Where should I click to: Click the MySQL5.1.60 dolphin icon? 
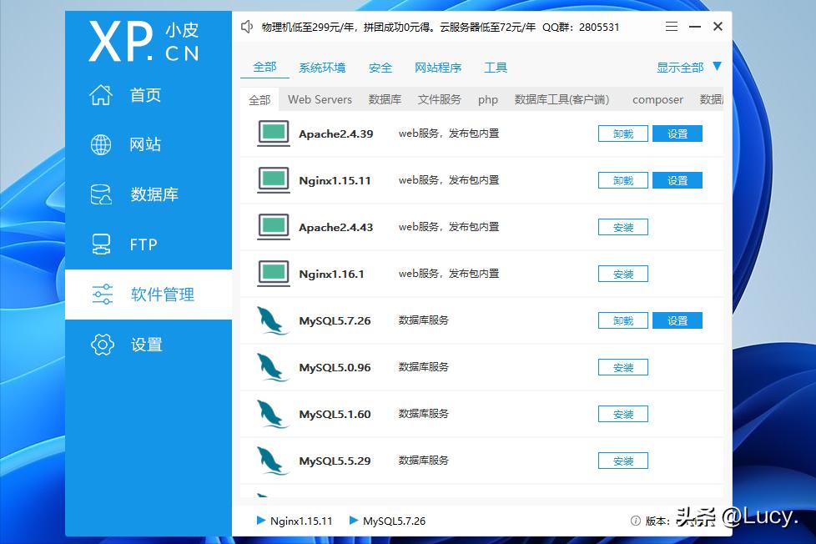click(x=272, y=414)
